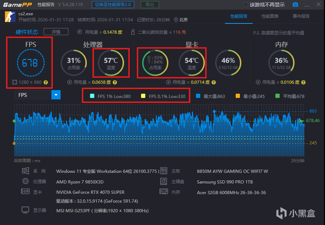
Task: Click the graphics card icon beside 显卡
Action: 25,191
